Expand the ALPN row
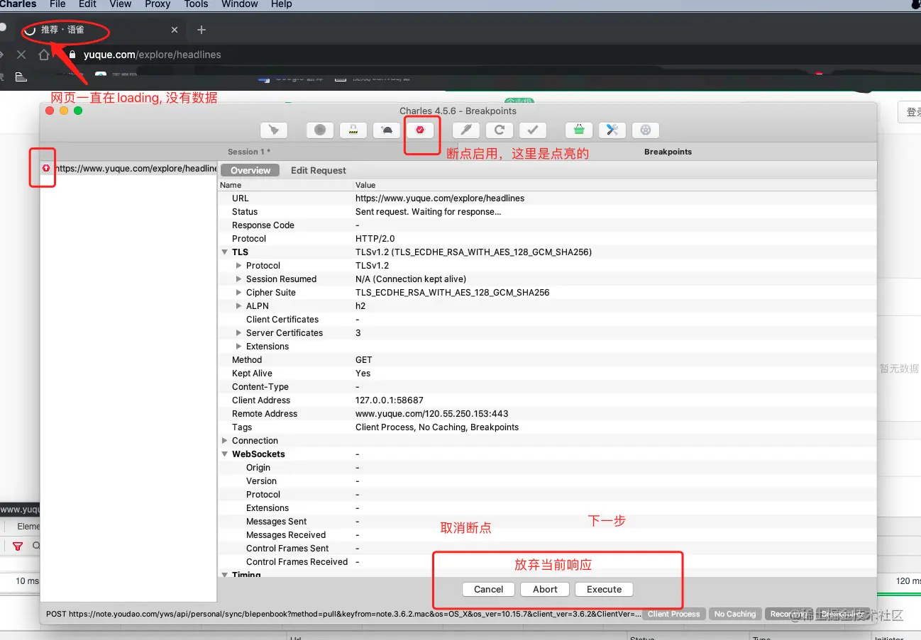The width and height of the screenshot is (921, 640). point(239,306)
